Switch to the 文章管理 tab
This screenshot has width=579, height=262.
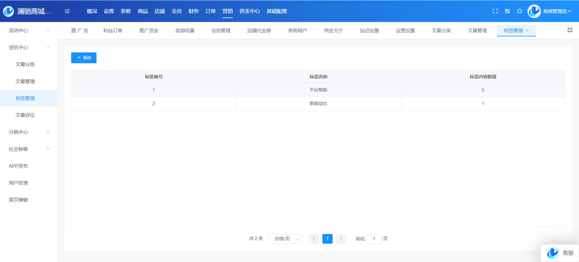pyautogui.click(x=477, y=30)
